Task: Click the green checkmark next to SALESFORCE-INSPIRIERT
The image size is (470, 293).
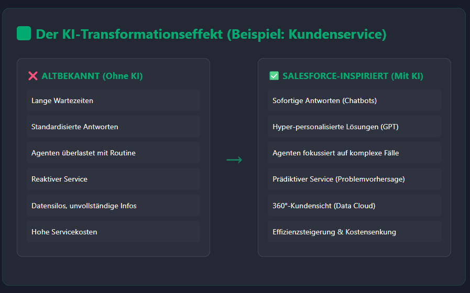Action: click(x=274, y=76)
